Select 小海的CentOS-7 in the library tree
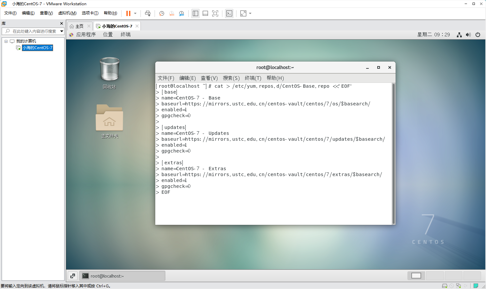486x289 pixels. [37, 48]
